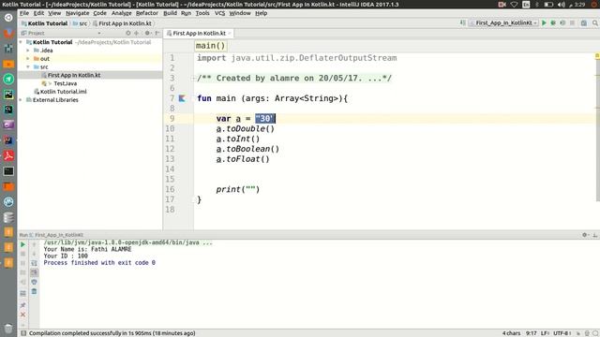This screenshot has width=600, height=337.
Task: Close the First App In Kotlin.kt editor tab
Action: pyautogui.click(x=230, y=34)
